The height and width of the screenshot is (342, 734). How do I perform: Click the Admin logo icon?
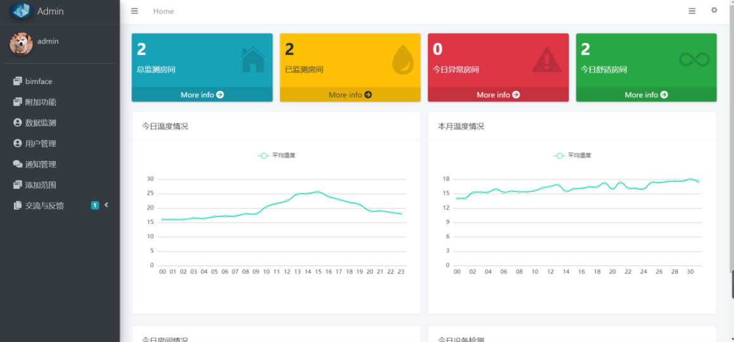pos(21,10)
